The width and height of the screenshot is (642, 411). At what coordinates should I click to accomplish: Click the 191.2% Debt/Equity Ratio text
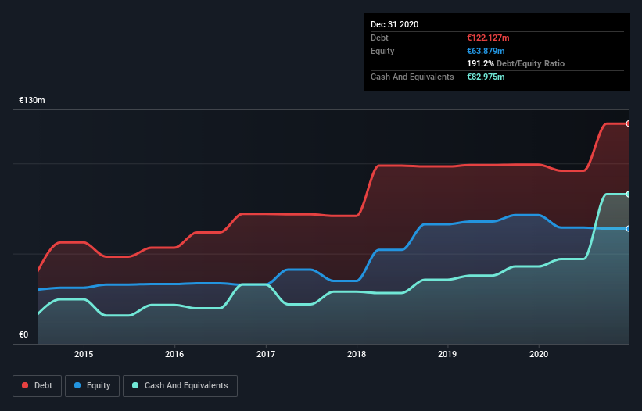(515, 63)
